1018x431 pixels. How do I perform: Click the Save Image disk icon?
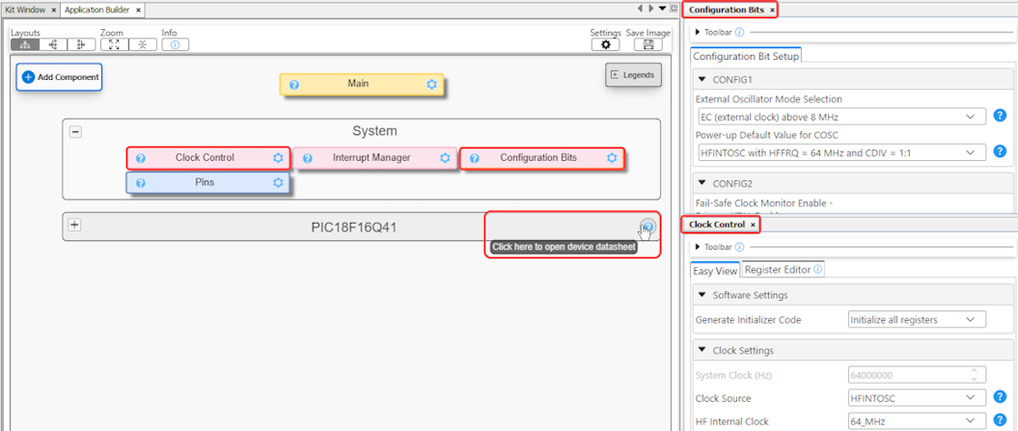(647, 44)
